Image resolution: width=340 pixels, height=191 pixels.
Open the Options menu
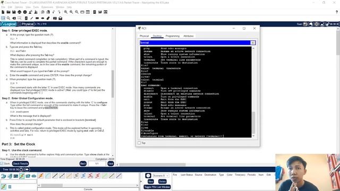(x=19, y=7)
